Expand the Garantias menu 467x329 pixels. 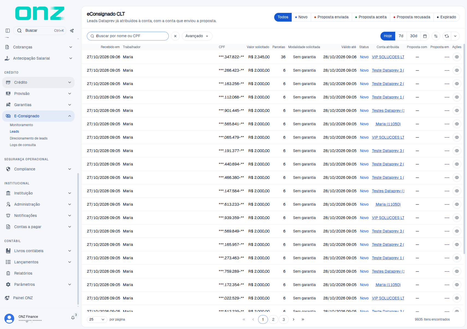pos(38,105)
